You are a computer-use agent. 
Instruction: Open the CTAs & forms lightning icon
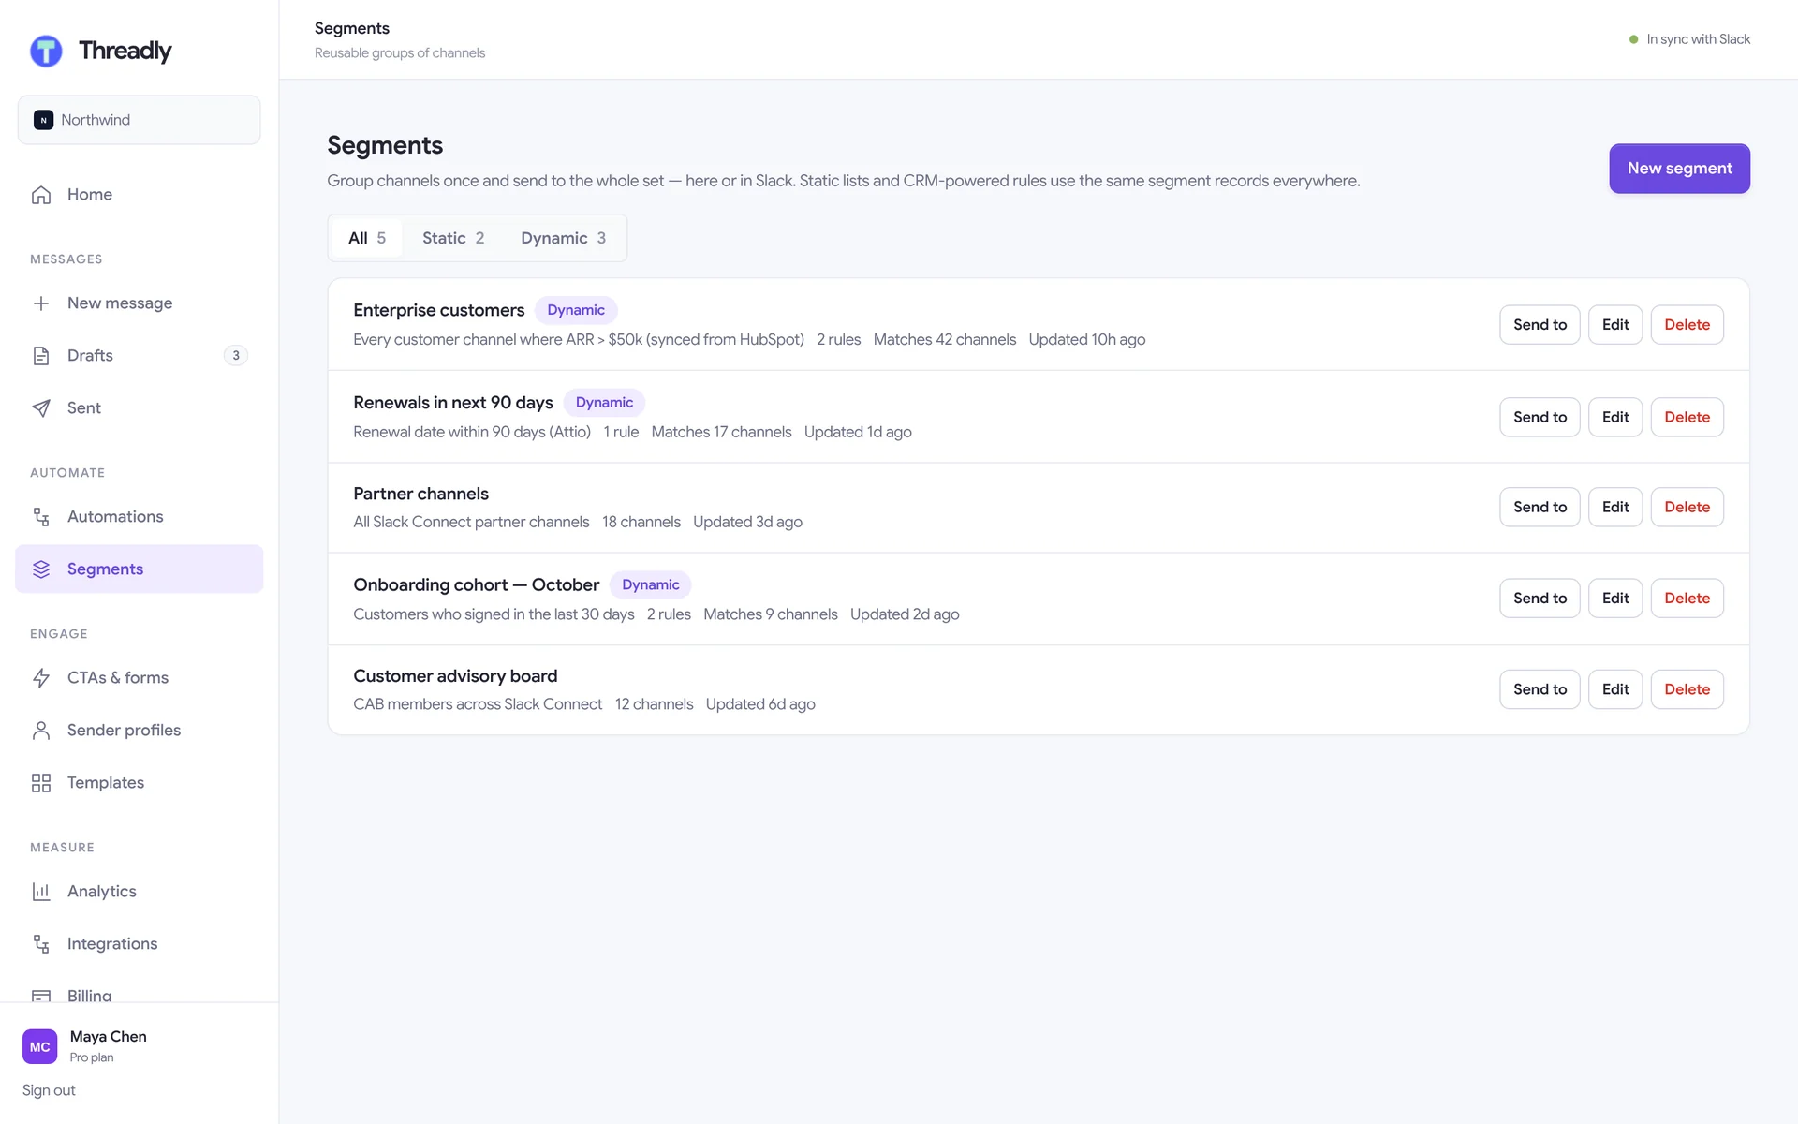tap(41, 678)
